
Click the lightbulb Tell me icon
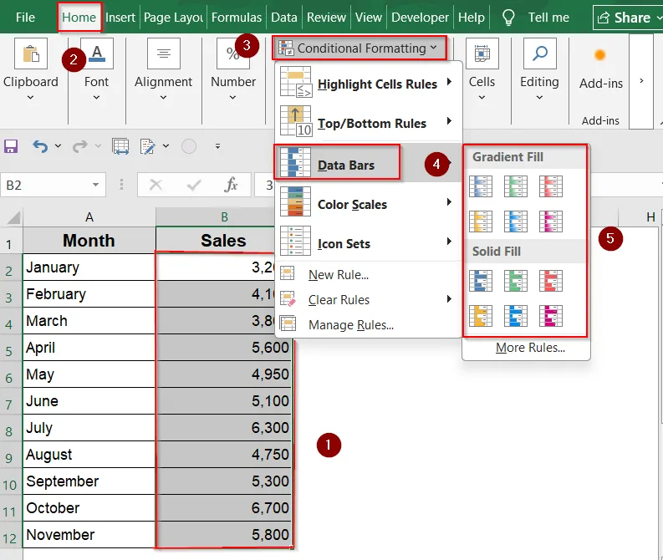(507, 18)
